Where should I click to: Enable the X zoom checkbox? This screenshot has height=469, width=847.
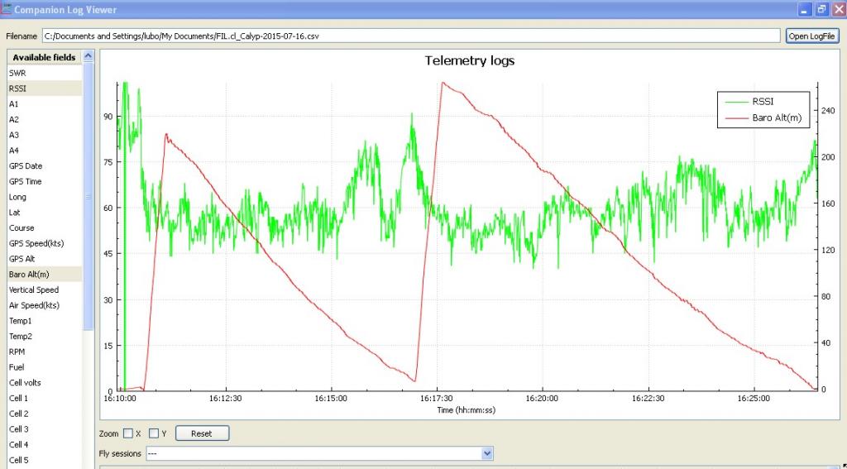pos(128,433)
